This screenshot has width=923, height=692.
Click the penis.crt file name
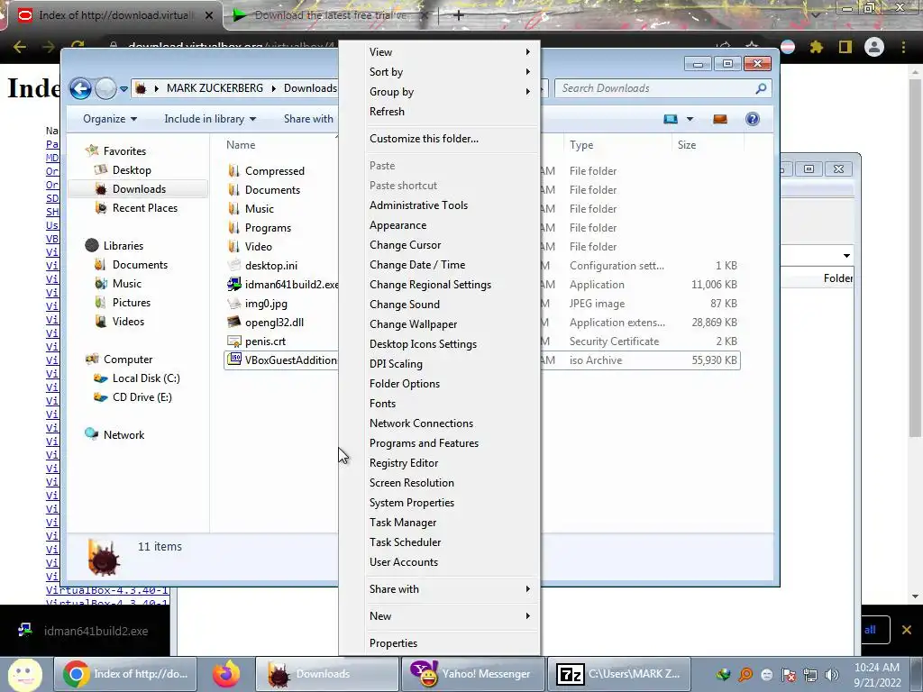pos(266,341)
